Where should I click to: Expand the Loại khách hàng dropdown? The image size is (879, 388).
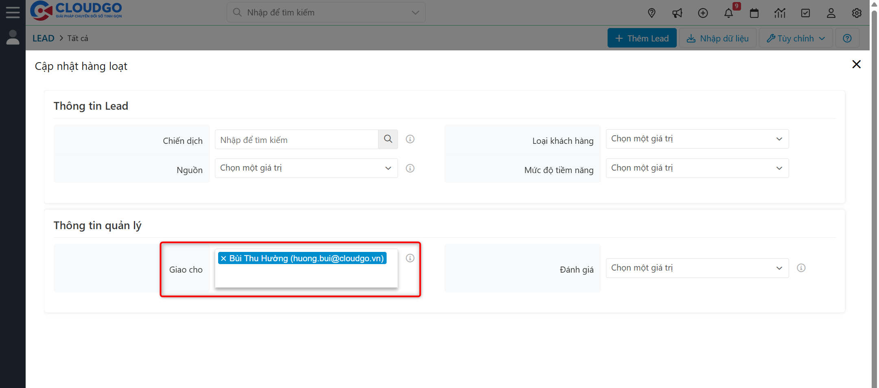tap(697, 139)
